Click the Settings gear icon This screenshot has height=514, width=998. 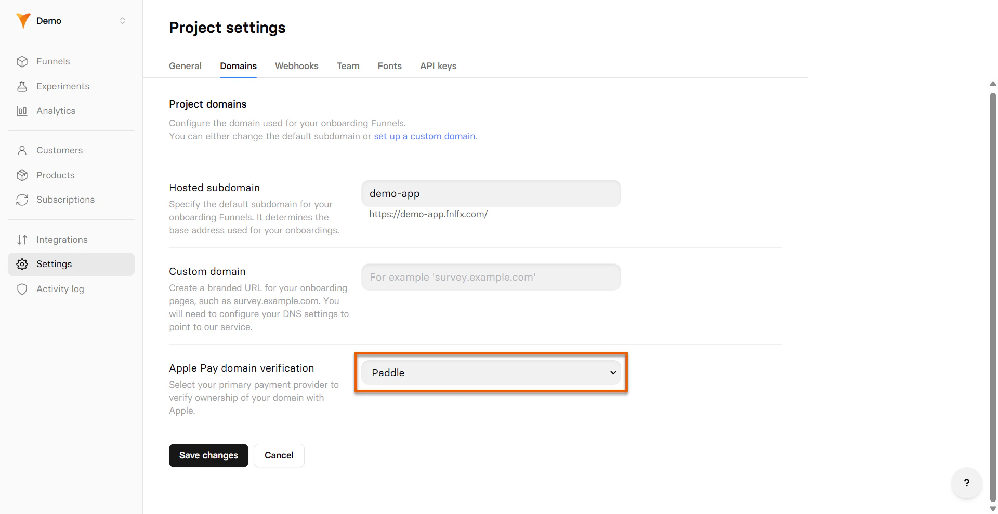pyautogui.click(x=22, y=264)
